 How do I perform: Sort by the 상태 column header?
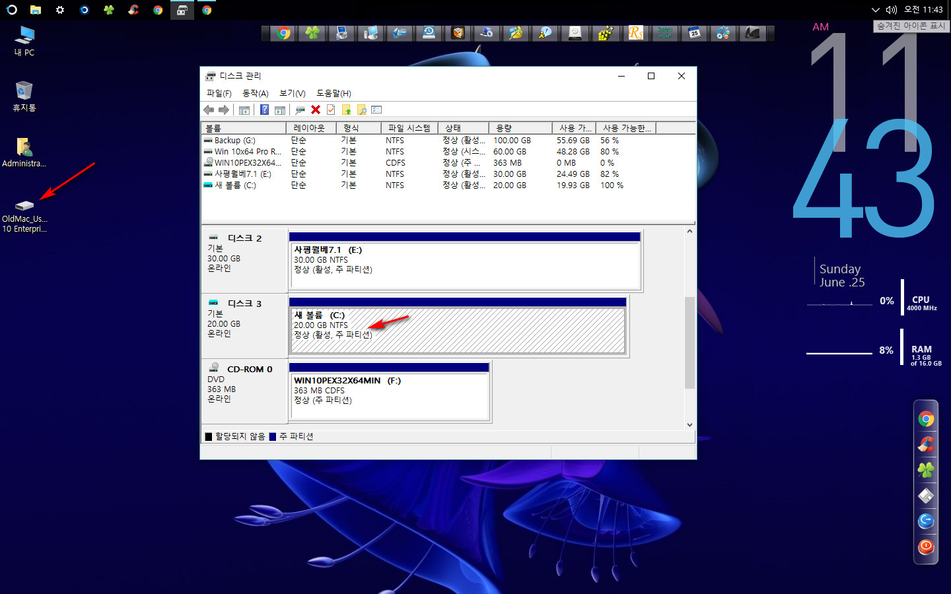pyautogui.click(x=463, y=128)
